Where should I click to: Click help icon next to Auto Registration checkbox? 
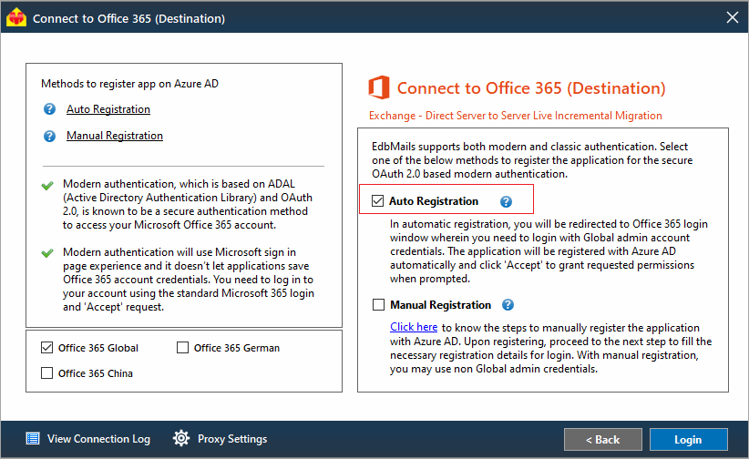pos(506,201)
